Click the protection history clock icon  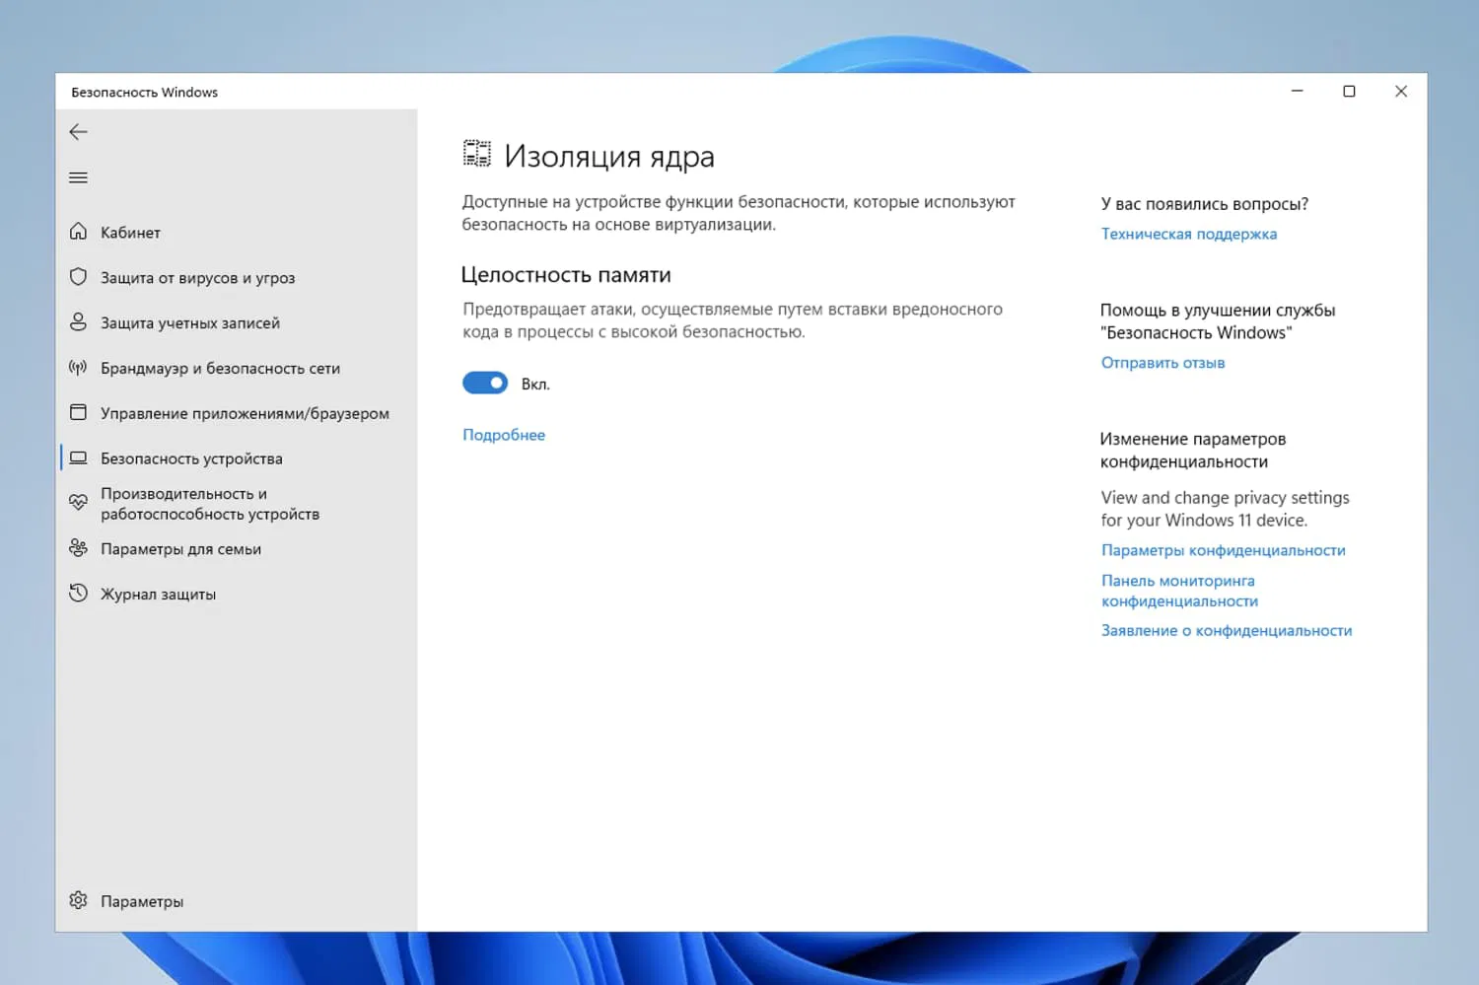(x=79, y=594)
